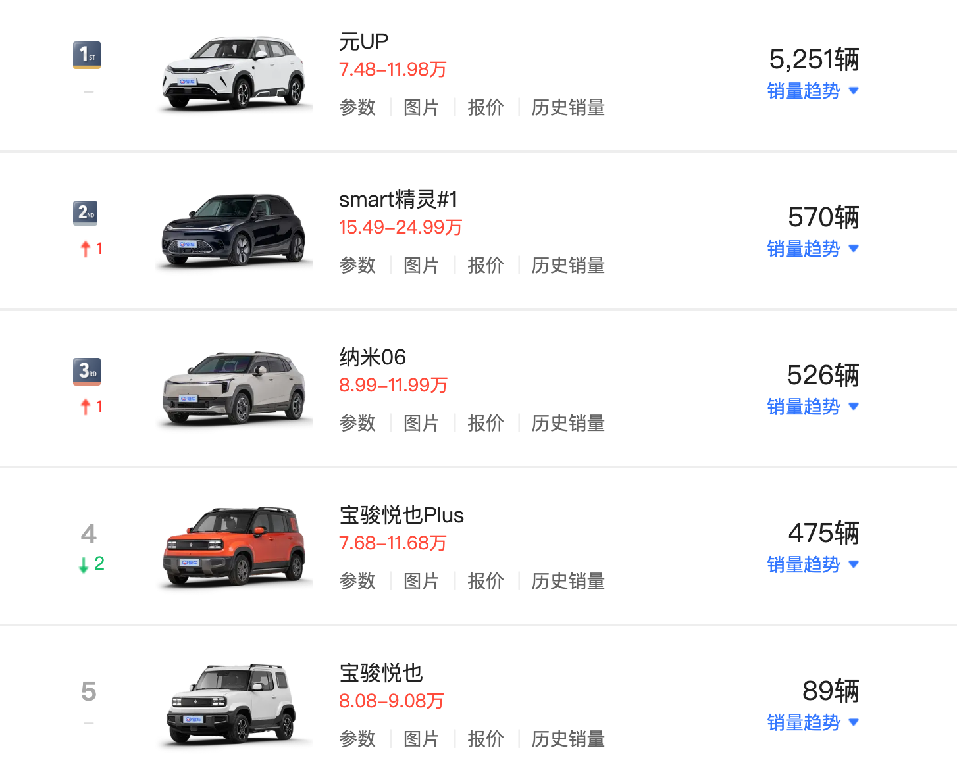Open the orange 宝骏悦也Plus car image
The width and height of the screenshot is (957, 777).
click(234, 547)
